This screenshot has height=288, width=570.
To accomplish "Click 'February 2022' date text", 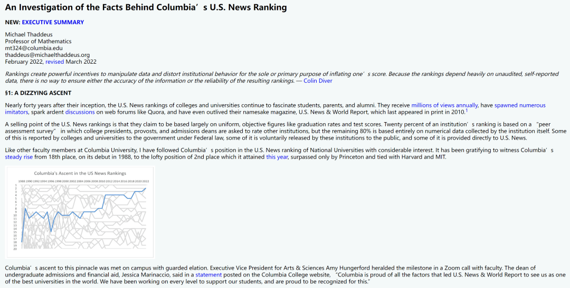I will coord(24,62).
